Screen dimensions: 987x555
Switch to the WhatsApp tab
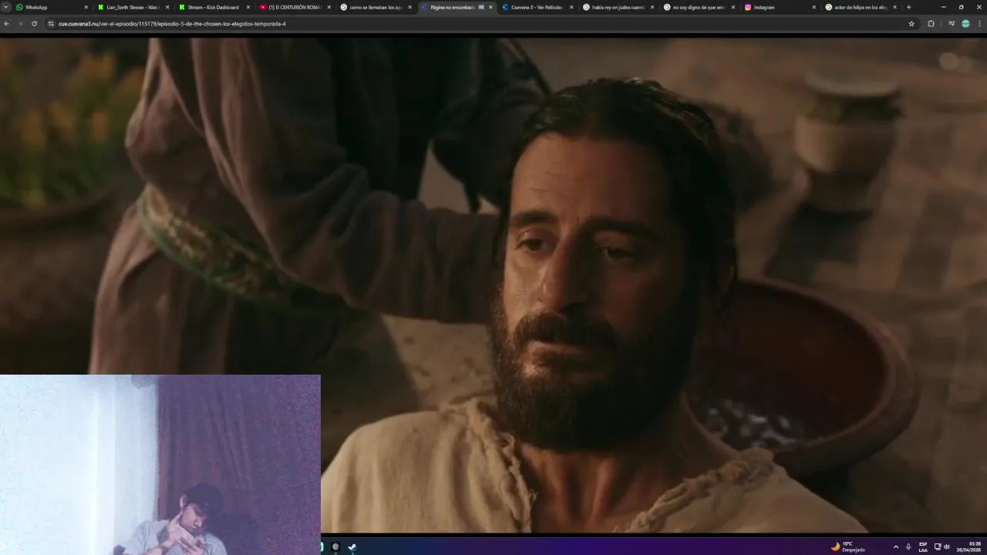(52, 7)
